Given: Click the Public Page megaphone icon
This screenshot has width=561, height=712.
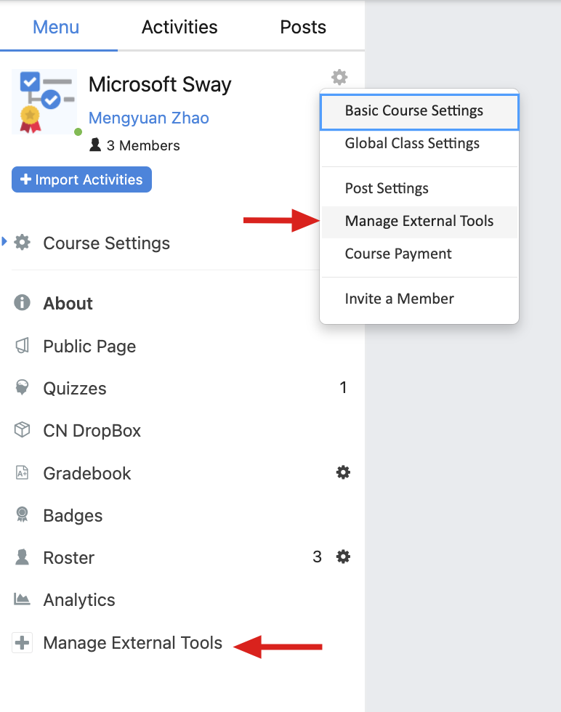Looking at the screenshot, I should click(23, 346).
